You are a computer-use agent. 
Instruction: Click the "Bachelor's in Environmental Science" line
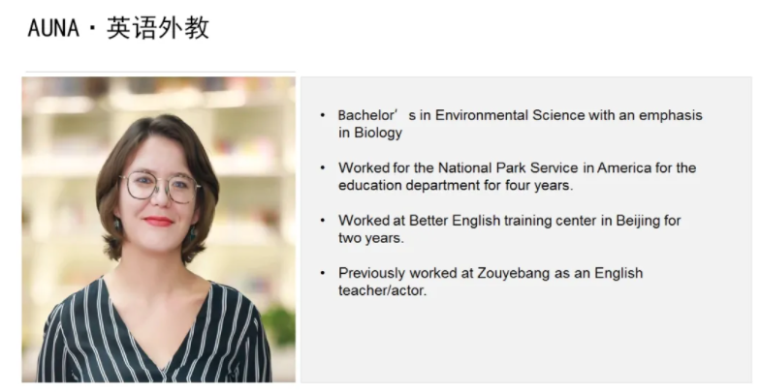point(520,115)
